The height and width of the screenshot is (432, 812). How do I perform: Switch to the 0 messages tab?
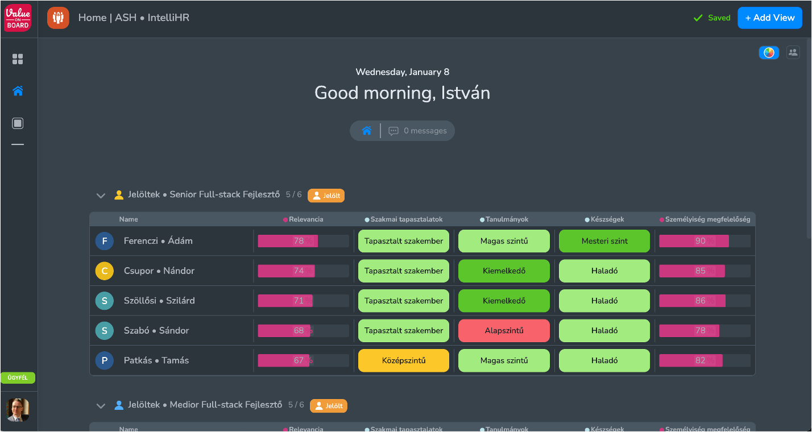(418, 131)
